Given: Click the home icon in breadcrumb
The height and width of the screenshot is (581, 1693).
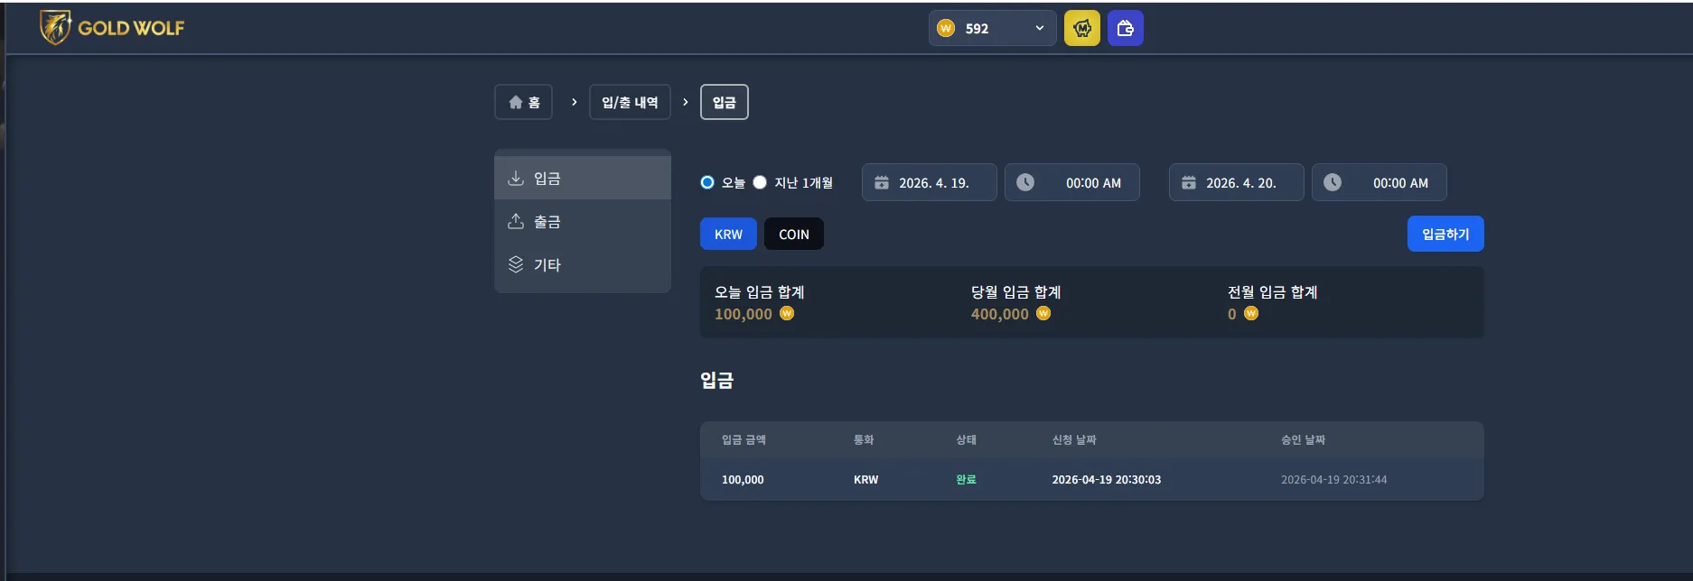Looking at the screenshot, I should [516, 102].
